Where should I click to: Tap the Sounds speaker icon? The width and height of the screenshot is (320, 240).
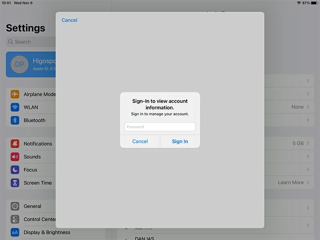(x=15, y=157)
